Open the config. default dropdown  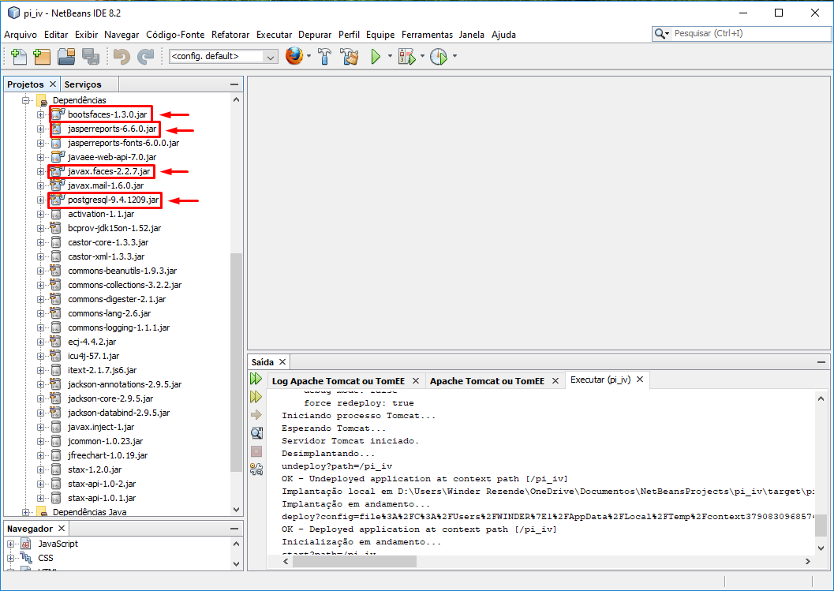tap(223, 56)
